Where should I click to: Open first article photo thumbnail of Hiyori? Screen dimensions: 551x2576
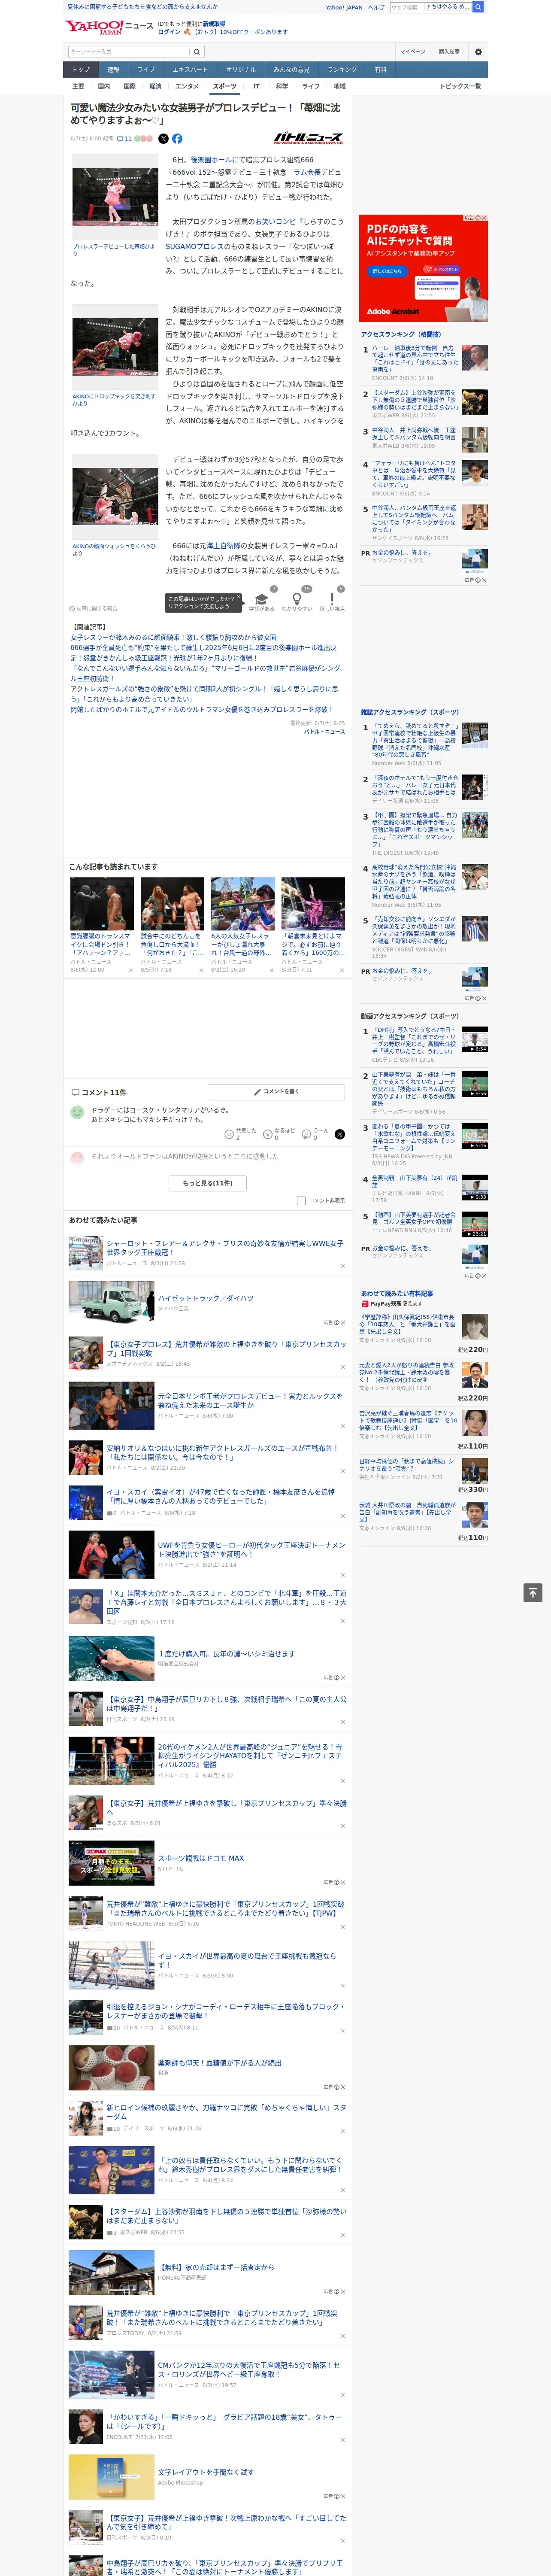click(115, 197)
